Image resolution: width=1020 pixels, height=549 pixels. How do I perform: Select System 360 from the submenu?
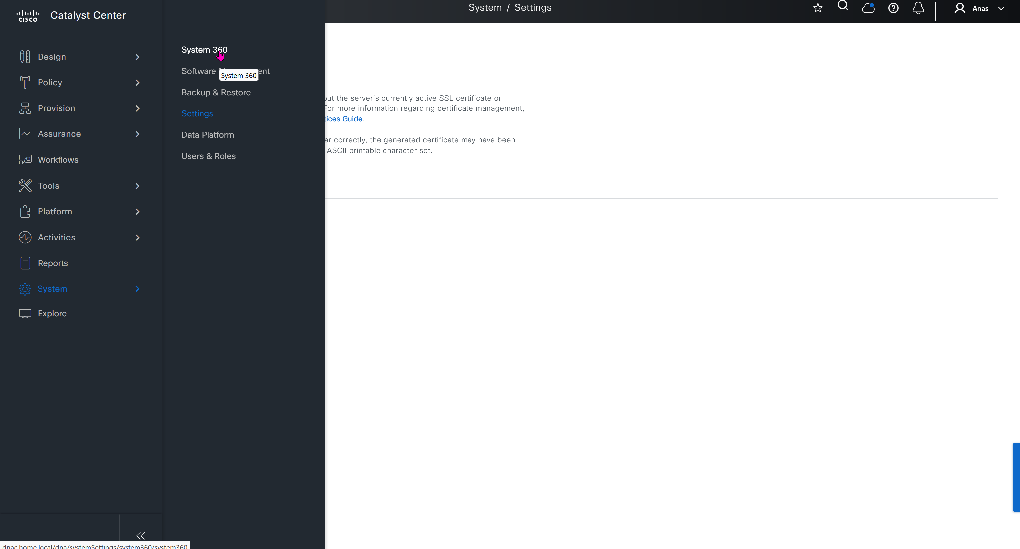(x=204, y=50)
